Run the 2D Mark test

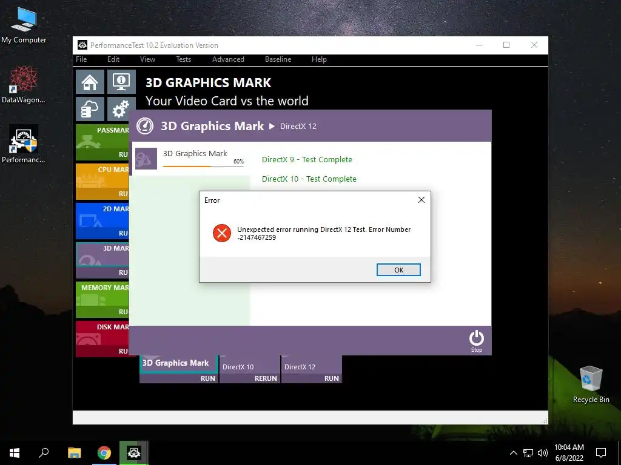click(123, 233)
